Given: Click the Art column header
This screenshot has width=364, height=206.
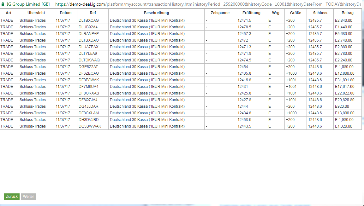Looking at the screenshot, I should (x=9, y=13).
